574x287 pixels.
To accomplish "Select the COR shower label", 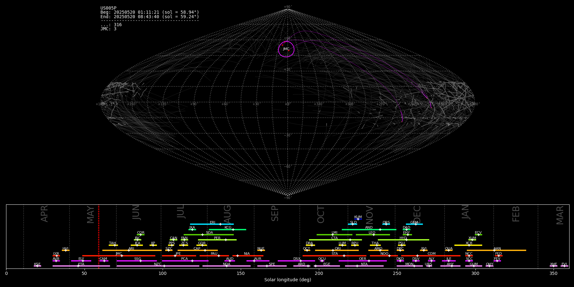I will pos(141,233).
